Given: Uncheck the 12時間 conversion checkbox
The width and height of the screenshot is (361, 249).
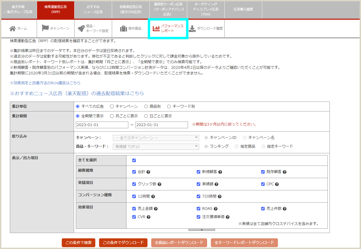Looking at the screenshot, I should point(134,196).
